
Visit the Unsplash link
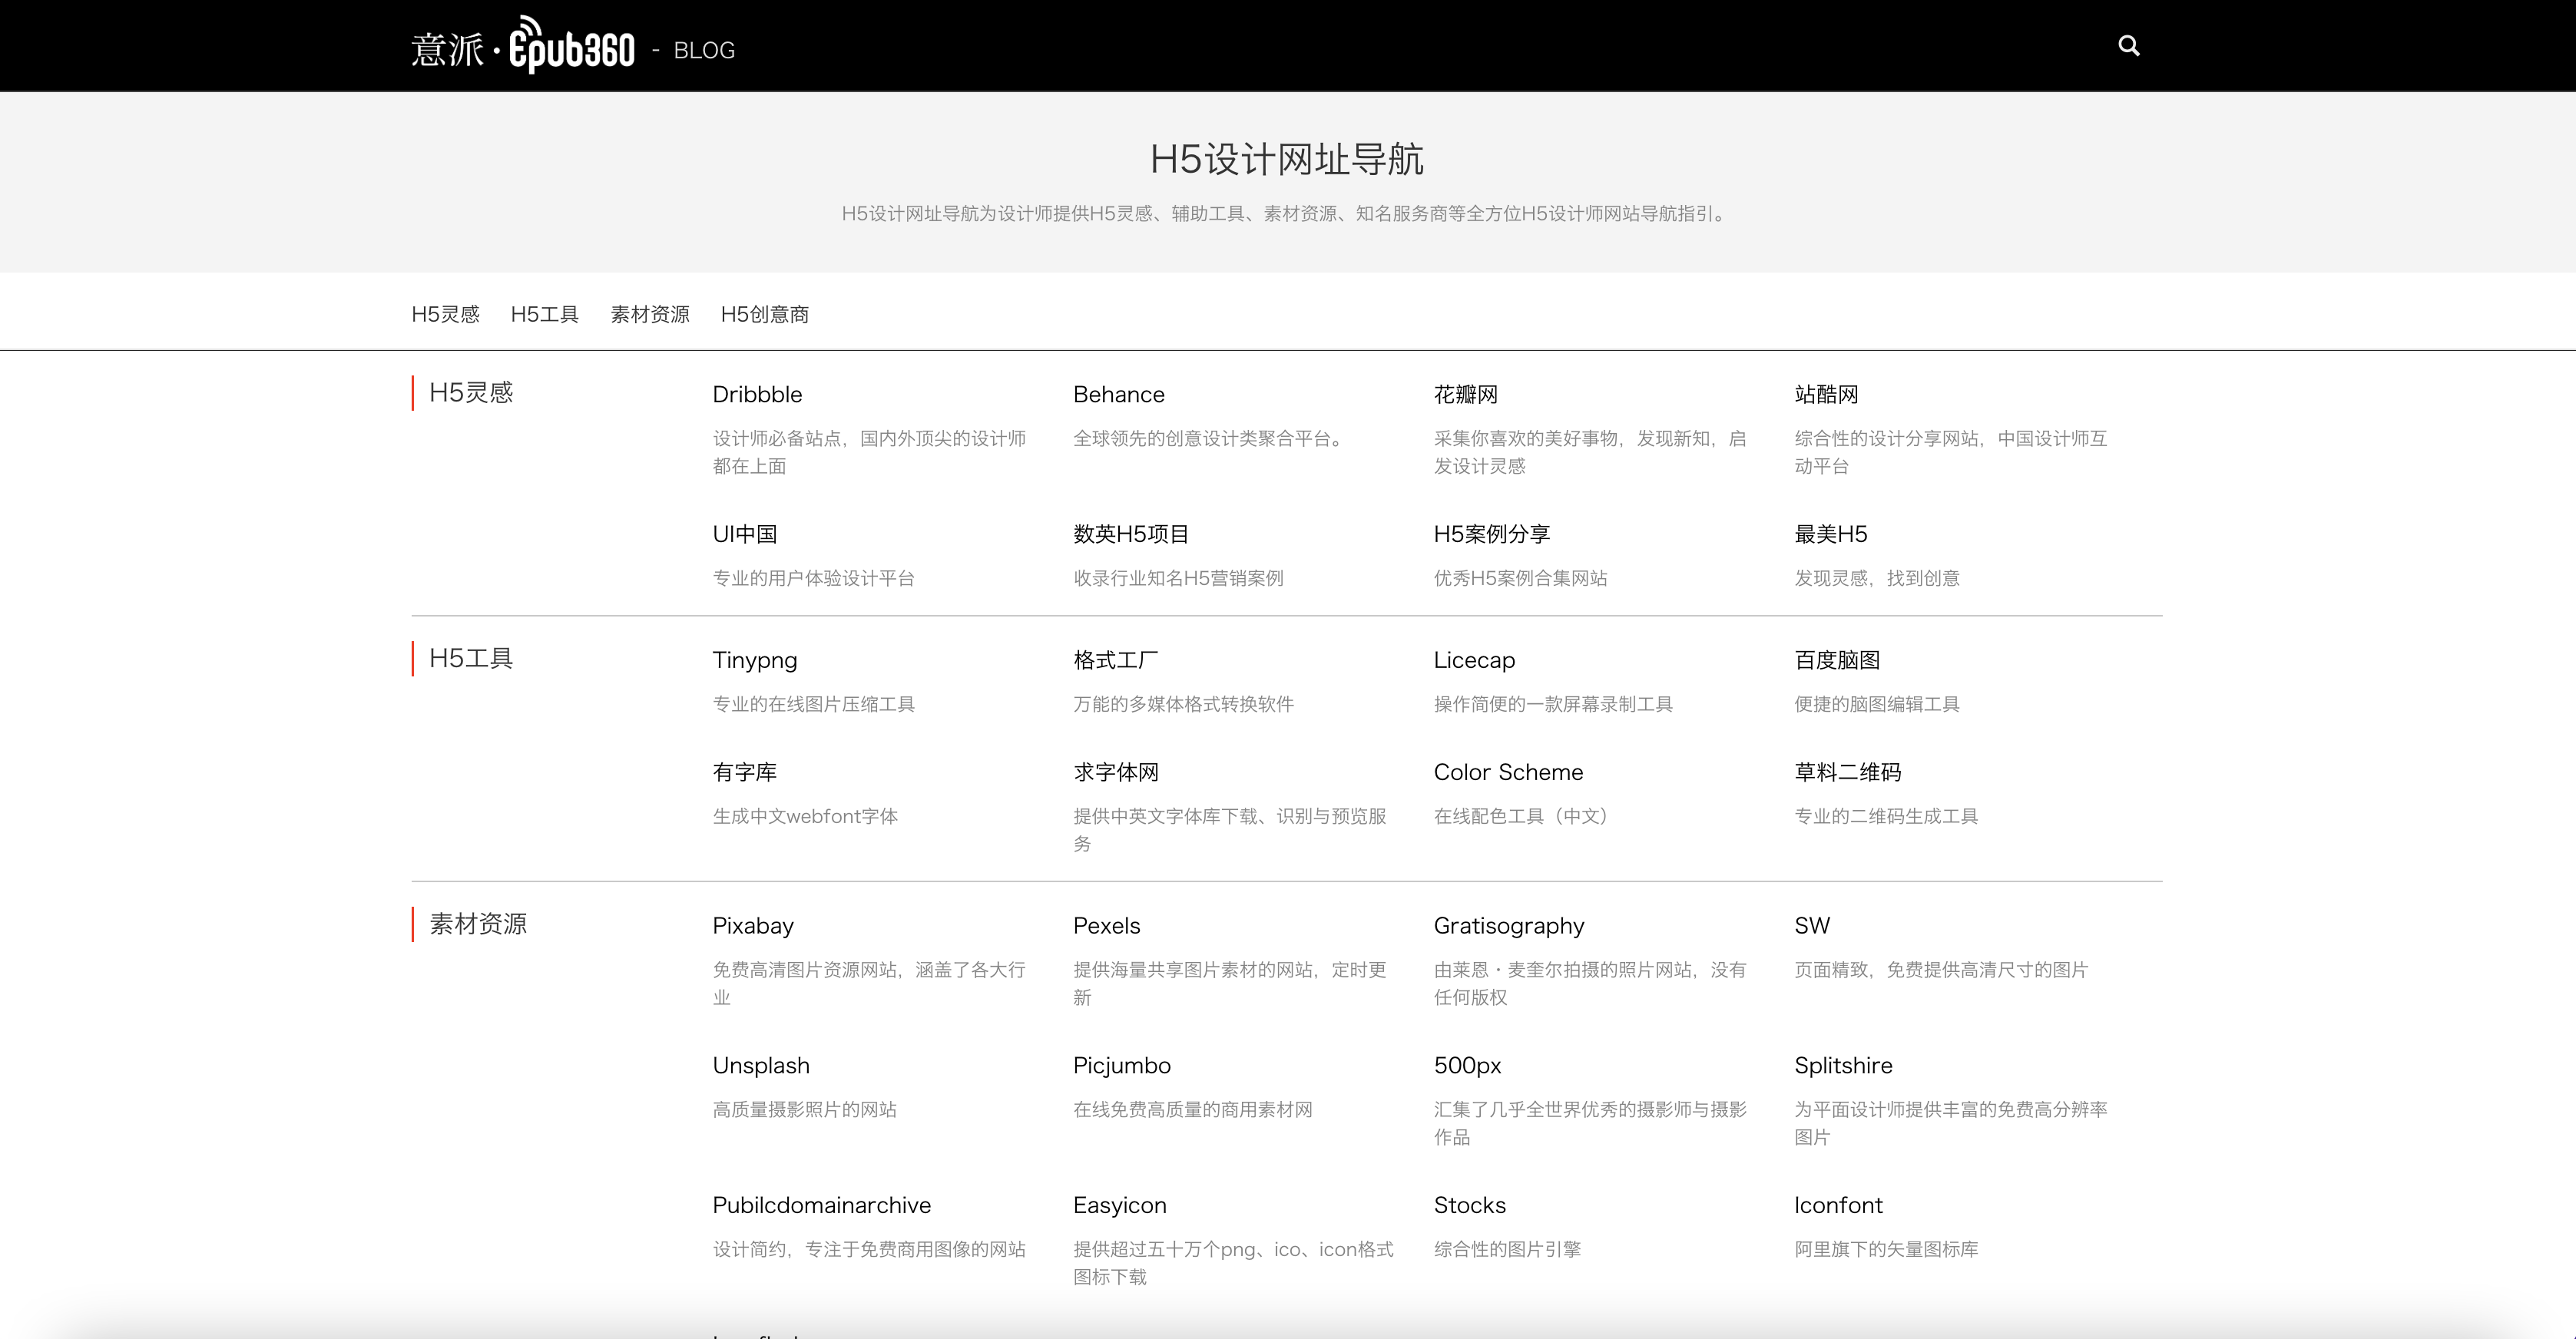pyautogui.click(x=760, y=1066)
